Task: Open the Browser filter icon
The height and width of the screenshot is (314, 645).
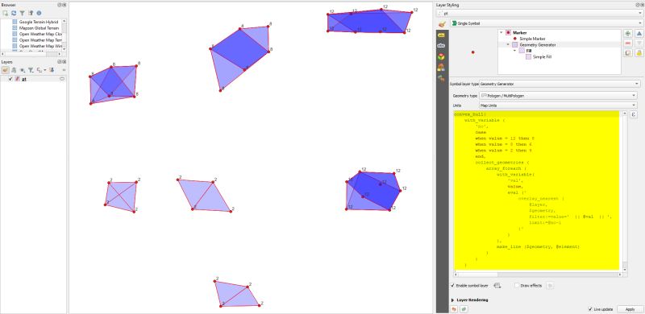Action: (23, 13)
